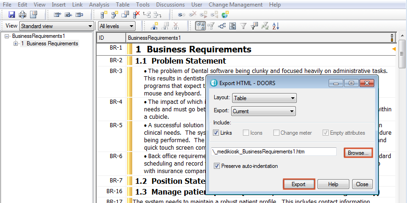Click the Filter funnel icon

(243, 26)
